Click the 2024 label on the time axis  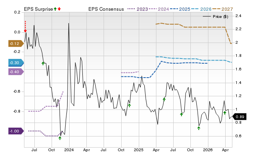point(69,150)
